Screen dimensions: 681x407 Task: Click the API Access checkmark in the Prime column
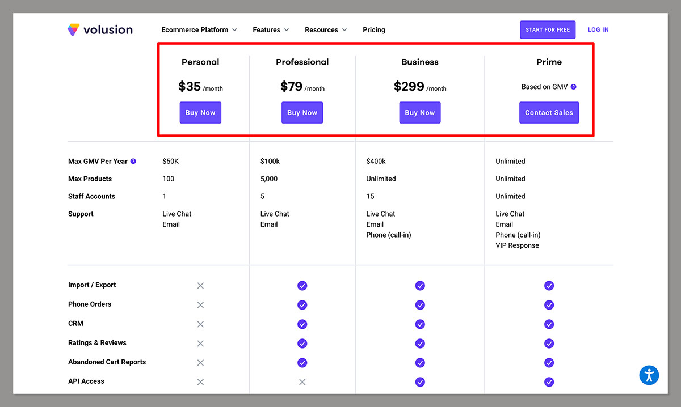point(549,382)
